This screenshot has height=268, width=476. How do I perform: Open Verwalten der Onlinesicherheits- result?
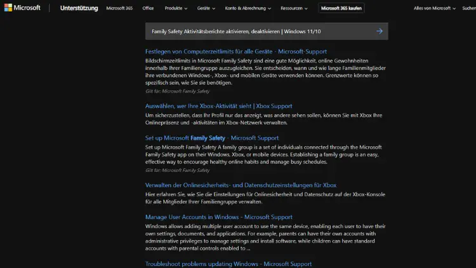pyautogui.click(x=241, y=185)
